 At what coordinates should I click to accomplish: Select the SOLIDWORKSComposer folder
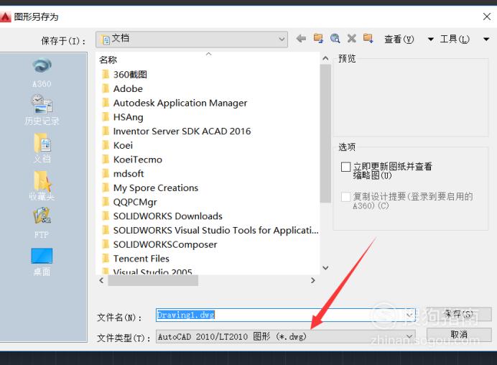click(159, 244)
